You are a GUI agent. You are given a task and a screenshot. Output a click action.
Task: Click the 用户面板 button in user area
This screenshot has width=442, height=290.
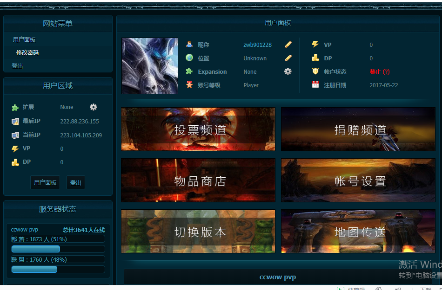point(45,182)
